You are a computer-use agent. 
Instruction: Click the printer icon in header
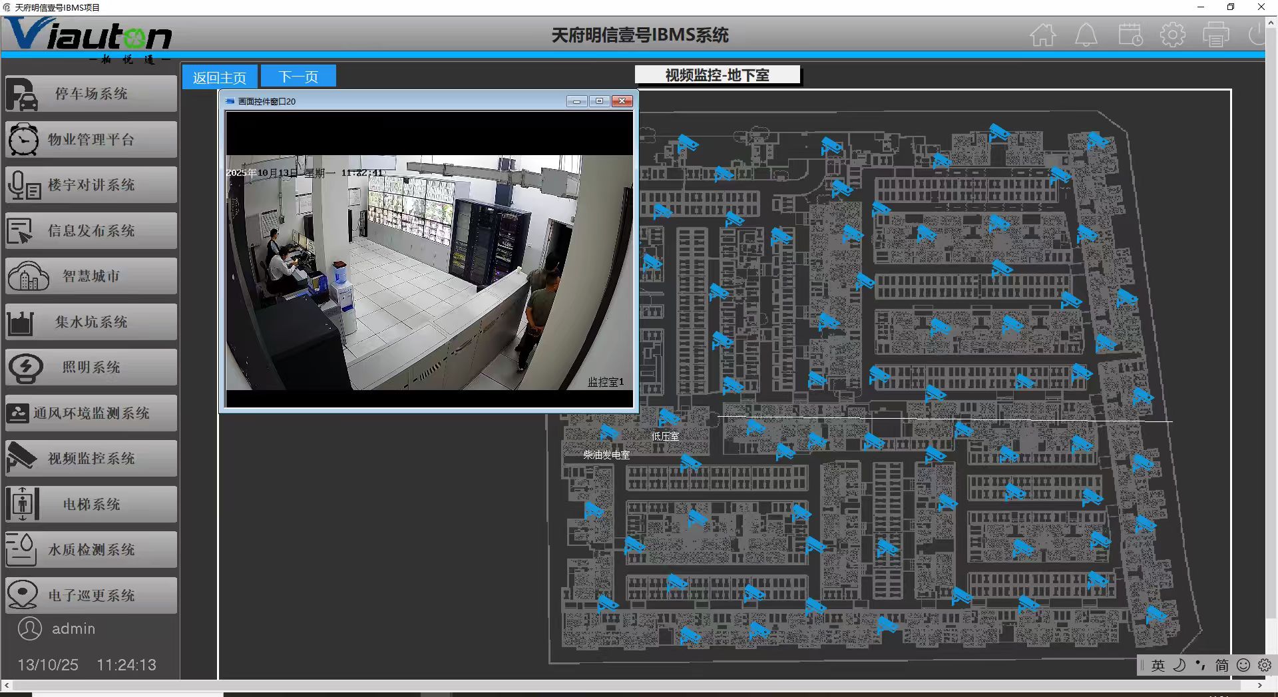coord(1216,35)
